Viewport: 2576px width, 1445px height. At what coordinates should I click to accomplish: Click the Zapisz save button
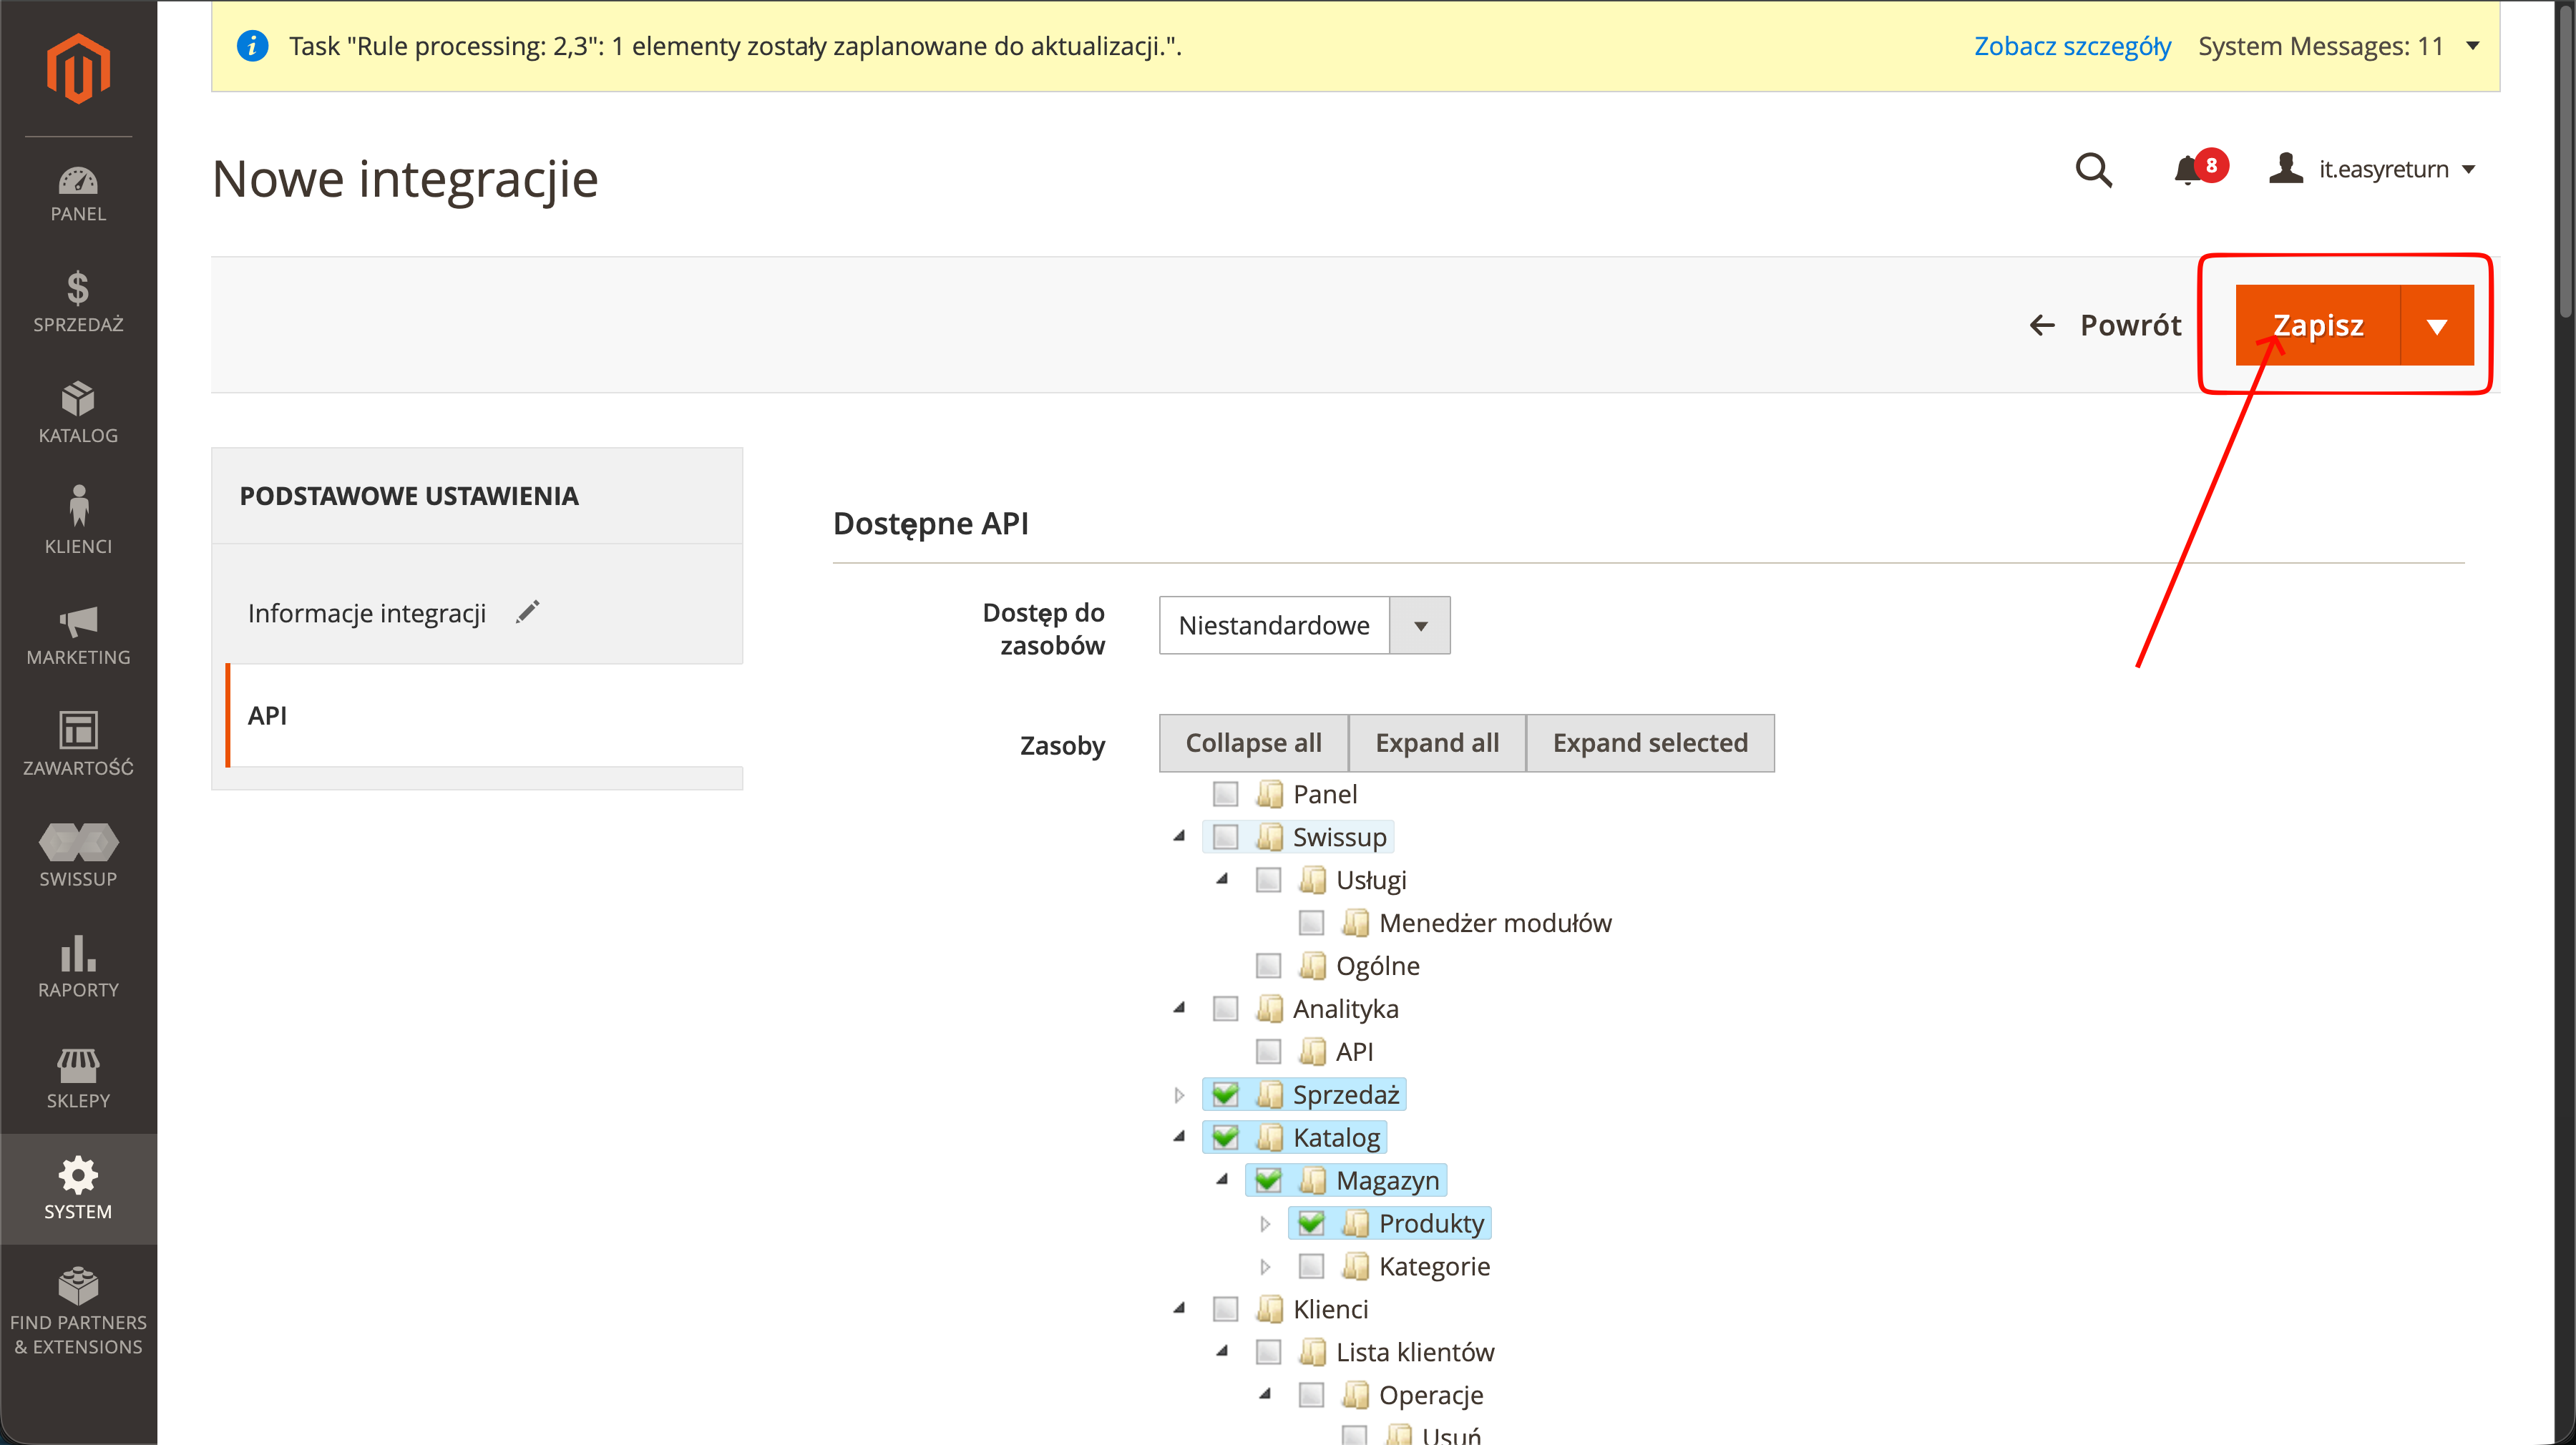[2318, 325]
